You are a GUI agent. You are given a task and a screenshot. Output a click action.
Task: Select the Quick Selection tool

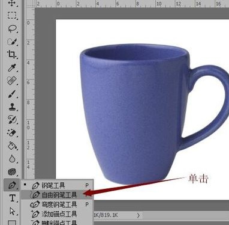coord(12,42)
